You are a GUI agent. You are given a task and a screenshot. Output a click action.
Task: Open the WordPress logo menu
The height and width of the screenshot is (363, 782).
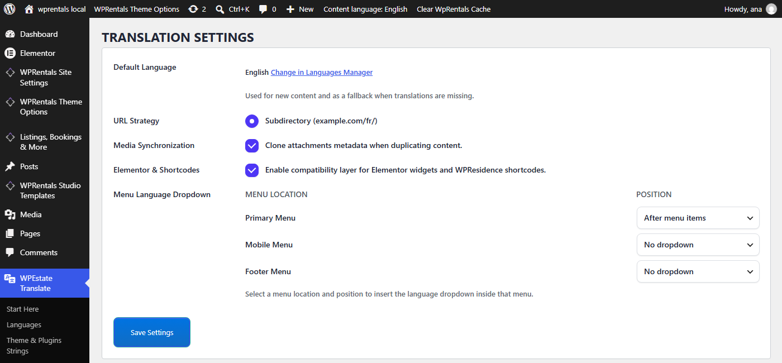(x=9, y=9)
